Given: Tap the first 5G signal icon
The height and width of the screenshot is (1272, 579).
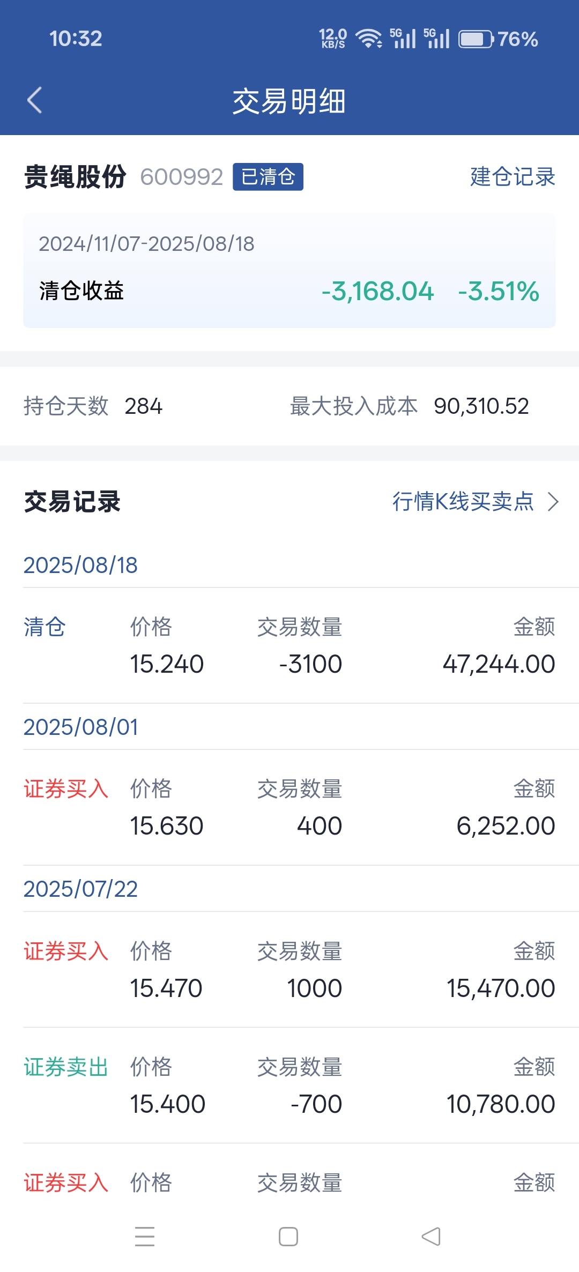Looking at the screenshot, I should [403, 39].
